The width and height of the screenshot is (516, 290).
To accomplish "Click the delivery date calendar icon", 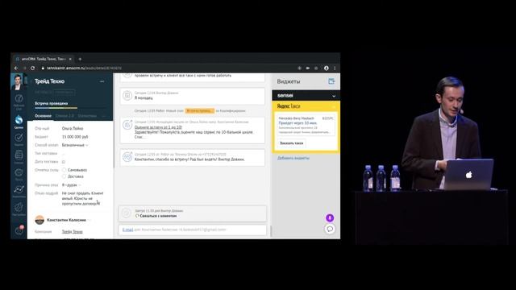I will tap(64, 162).
